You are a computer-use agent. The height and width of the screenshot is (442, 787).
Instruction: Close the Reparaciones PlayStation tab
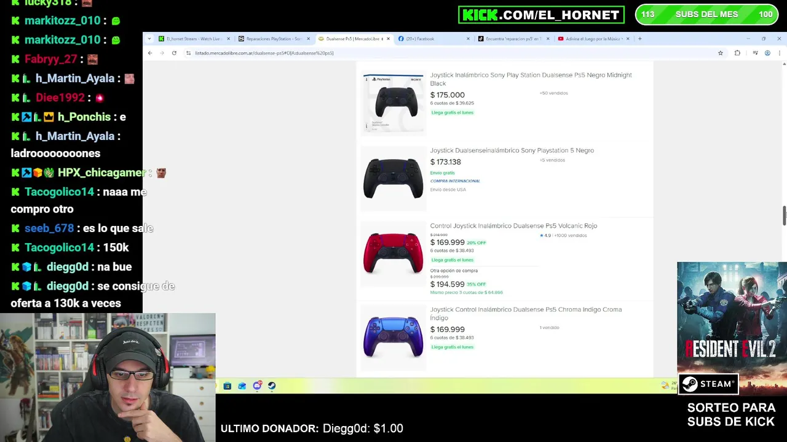pos(308,39)
